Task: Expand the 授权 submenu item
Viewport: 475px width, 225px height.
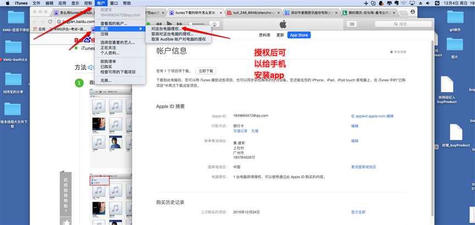Action: (x=120, y=29)
